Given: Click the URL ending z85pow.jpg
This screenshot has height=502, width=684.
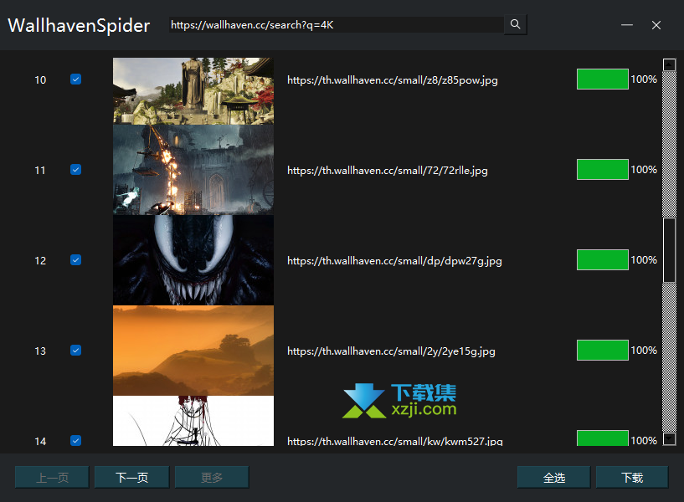Looking at the screenshot, I should pos(392,80).
